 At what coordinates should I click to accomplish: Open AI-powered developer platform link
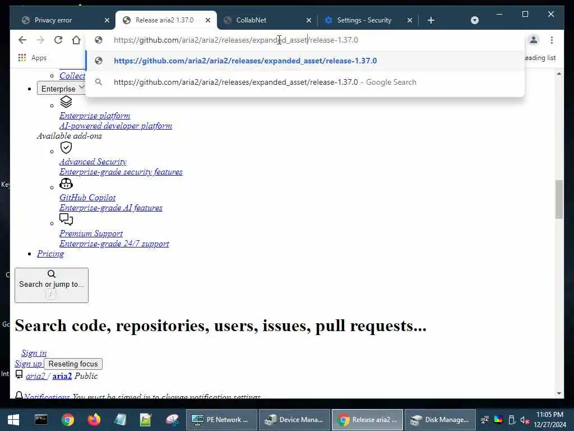pyautogui.click(x=115, y=126)
